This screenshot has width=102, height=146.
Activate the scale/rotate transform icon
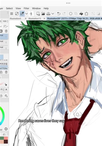(x=86, y=14)
